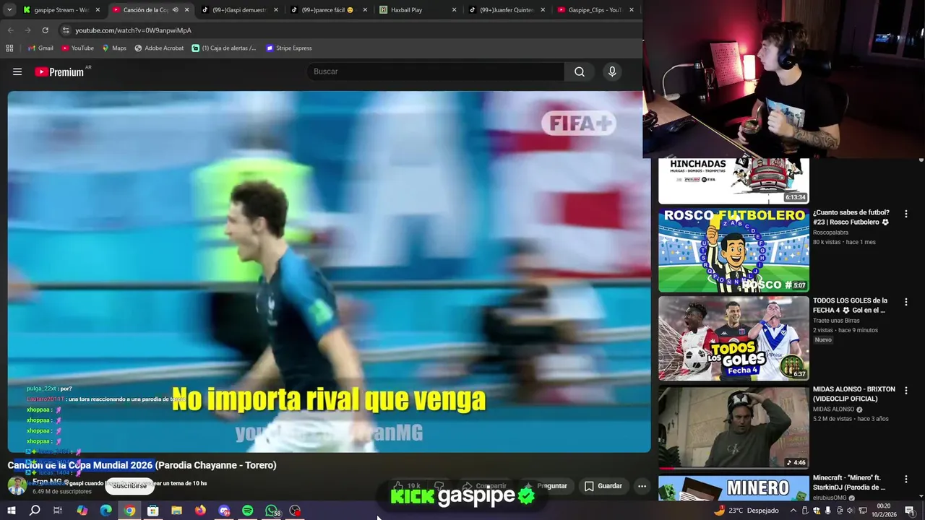
Task: Open Rosco Futbolero video thumbnail
Action: 733,250
